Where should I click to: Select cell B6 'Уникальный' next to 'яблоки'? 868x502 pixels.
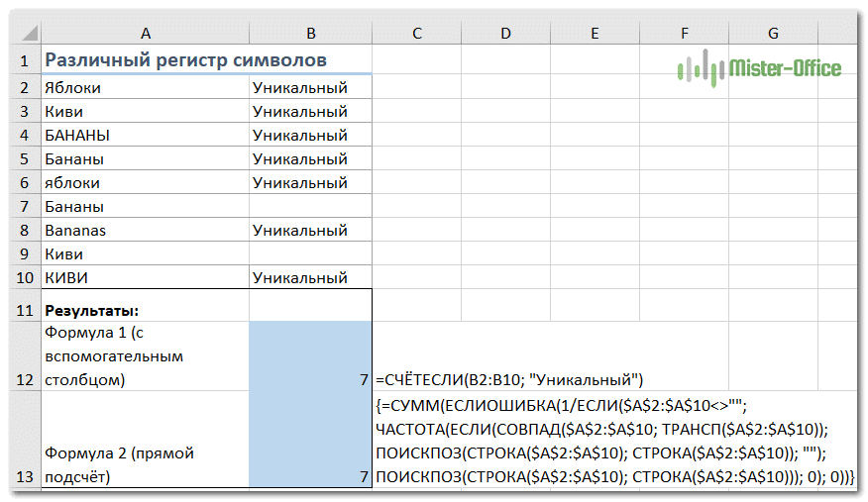(310, 182)
